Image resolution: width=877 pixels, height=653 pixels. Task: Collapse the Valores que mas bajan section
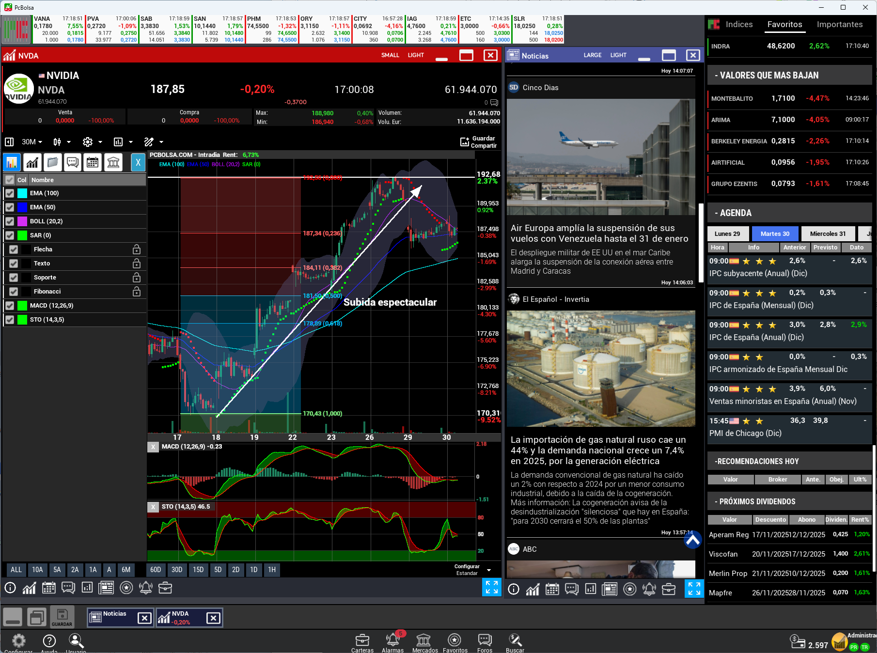pyautogui.click(x=790, y=76)
